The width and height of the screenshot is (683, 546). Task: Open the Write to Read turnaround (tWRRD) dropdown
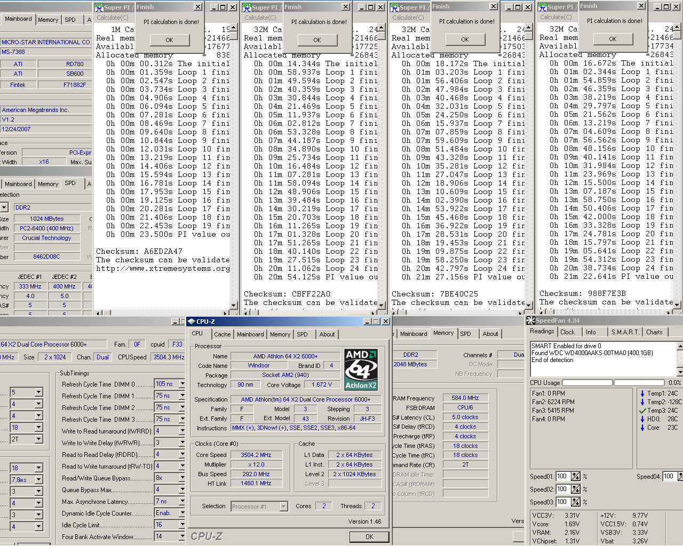pyautogui.click(x=182, y=431)
